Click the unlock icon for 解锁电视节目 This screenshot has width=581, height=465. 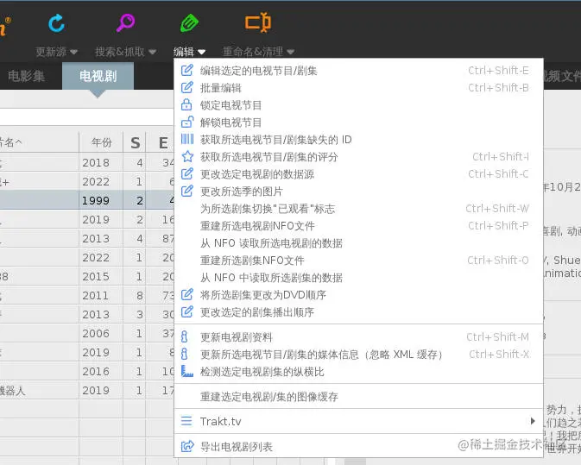[187, 122]
